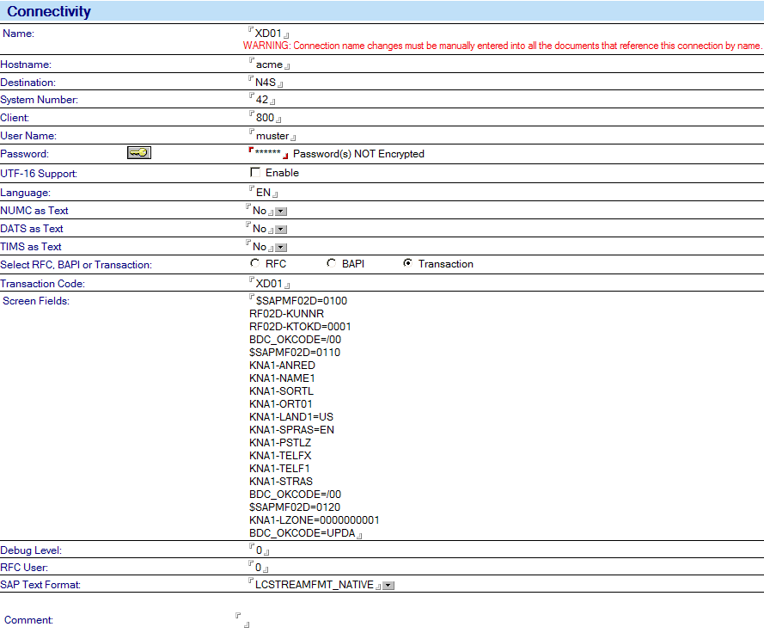
Task: Click the masked Password field
Action: pos(268,152)
